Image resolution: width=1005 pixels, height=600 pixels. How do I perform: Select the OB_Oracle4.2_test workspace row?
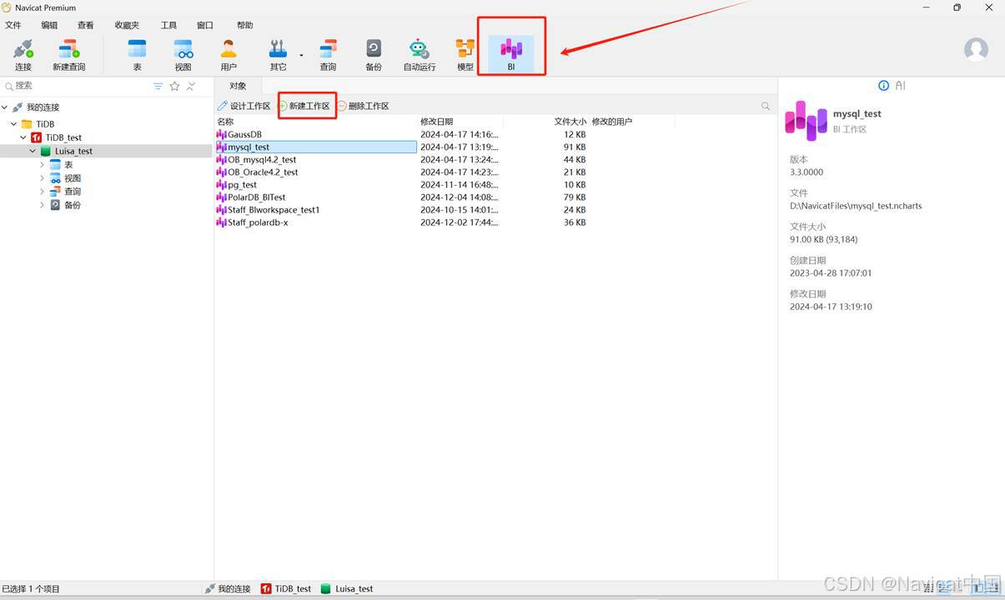coord(316,172)
